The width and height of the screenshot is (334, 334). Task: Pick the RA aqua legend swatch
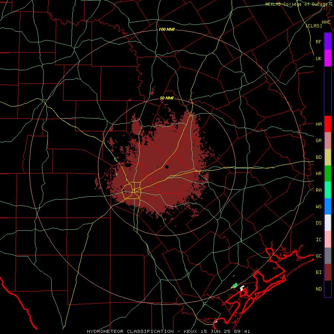click(328, 190)
